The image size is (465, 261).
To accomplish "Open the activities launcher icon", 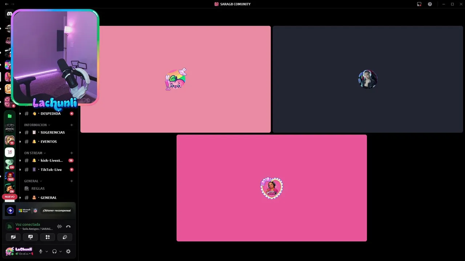I will tap(48, 237).
